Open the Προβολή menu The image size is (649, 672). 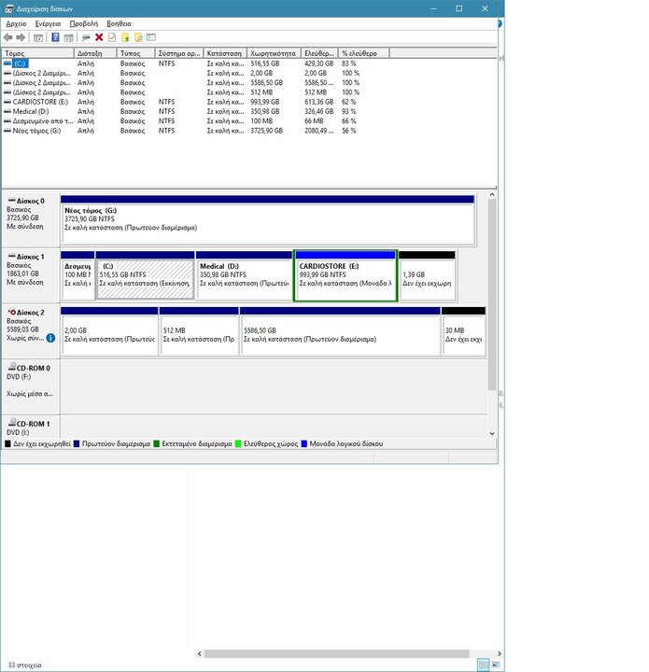83,22
